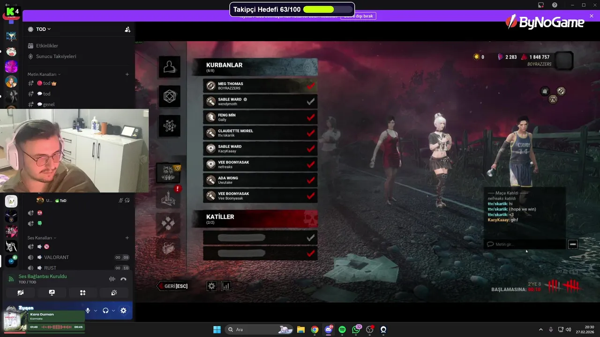The width and height of the screenshot is (600, 337).
Task: Open Spotify from the taskbar
Action: pyautogui.click(x=342, y=330)
